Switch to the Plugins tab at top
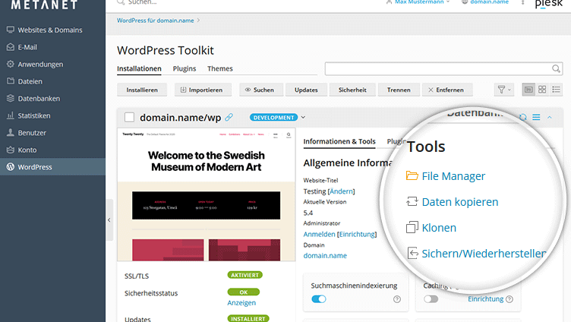Viewport: 571px width, 322px height. (185, 68)
